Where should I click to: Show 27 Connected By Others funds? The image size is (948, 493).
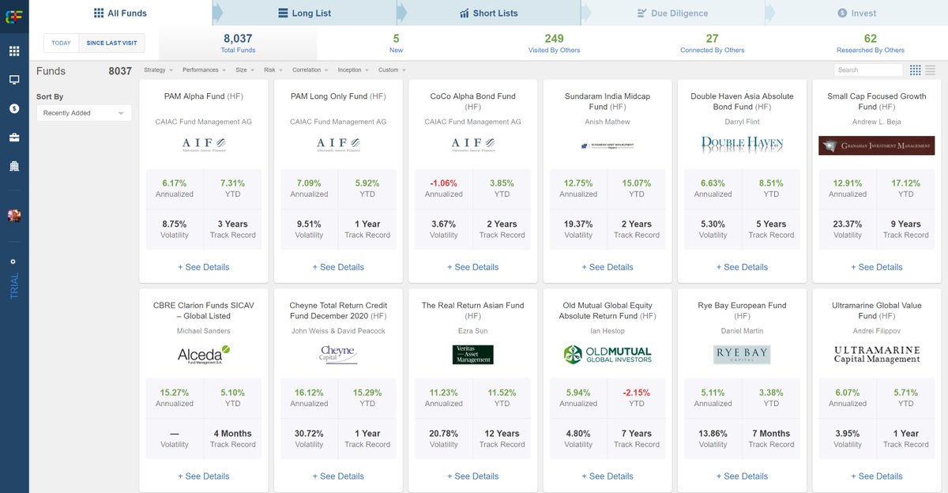coord(712,43)
